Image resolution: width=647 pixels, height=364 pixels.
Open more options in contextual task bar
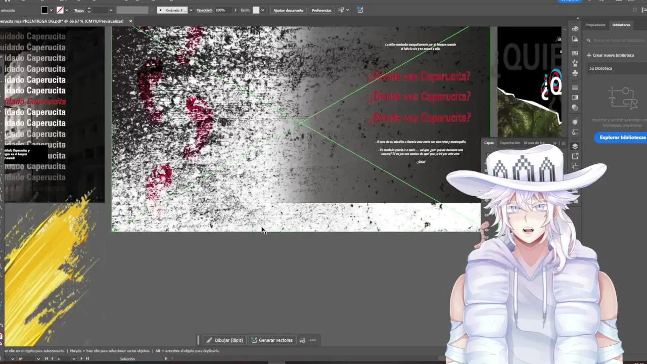pyautogui.click(x=313, y=340)
